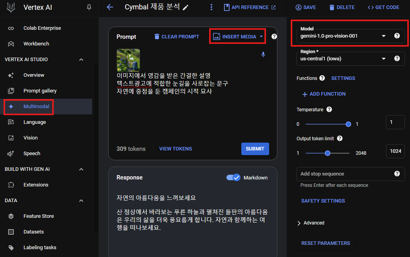Image resolution: width=410 pixels, height=257 pixels.
Task: Open help icon for Region field
Action: coord(397,58)
